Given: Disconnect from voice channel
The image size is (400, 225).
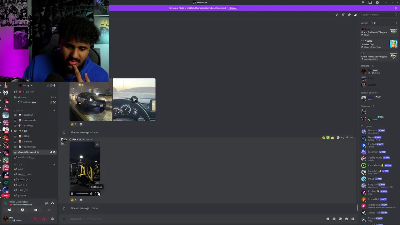Looking at the screenshot, I should [x=52, y=203].
